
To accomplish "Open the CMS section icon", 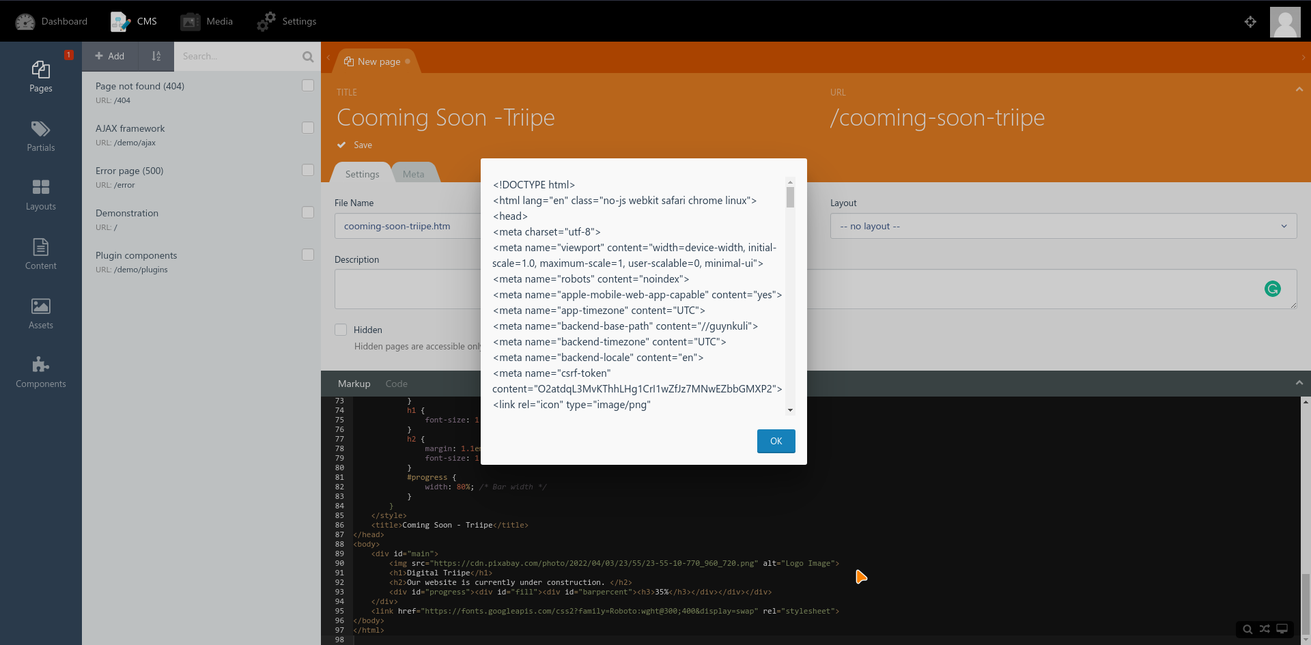I will tap(121, 22).
